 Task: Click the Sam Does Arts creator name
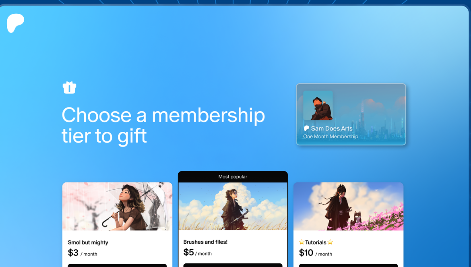[332, 128]
